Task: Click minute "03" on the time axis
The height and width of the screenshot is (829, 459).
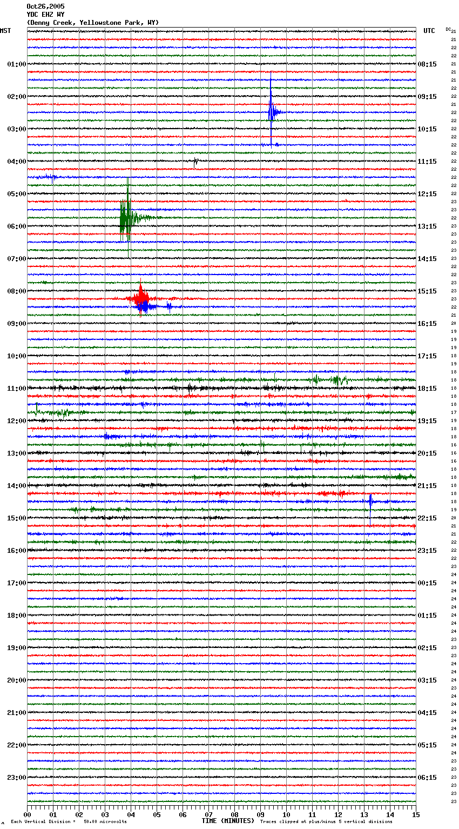Action: click(x=105, y=814)
